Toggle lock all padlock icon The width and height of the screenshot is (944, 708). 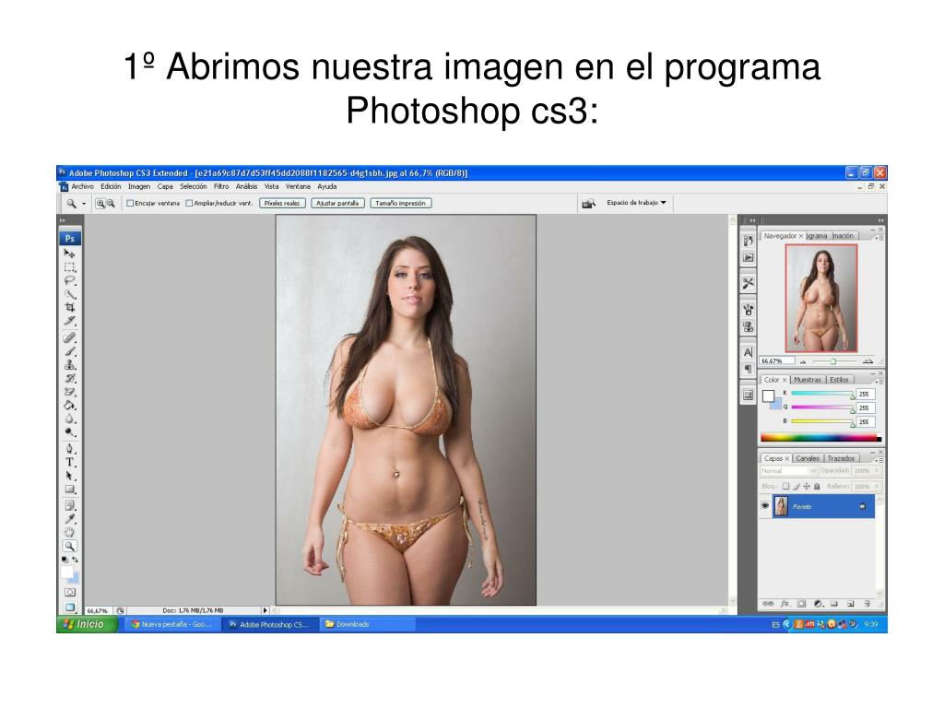[817, 486]
